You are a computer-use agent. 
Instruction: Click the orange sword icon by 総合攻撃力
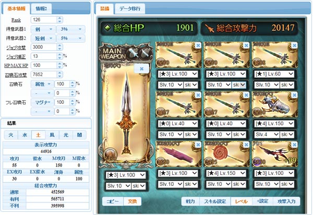click(x=209, y=28)
